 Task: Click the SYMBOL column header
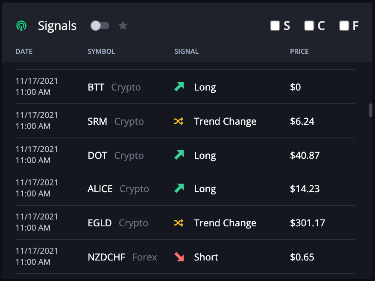[x=101, y=51]
